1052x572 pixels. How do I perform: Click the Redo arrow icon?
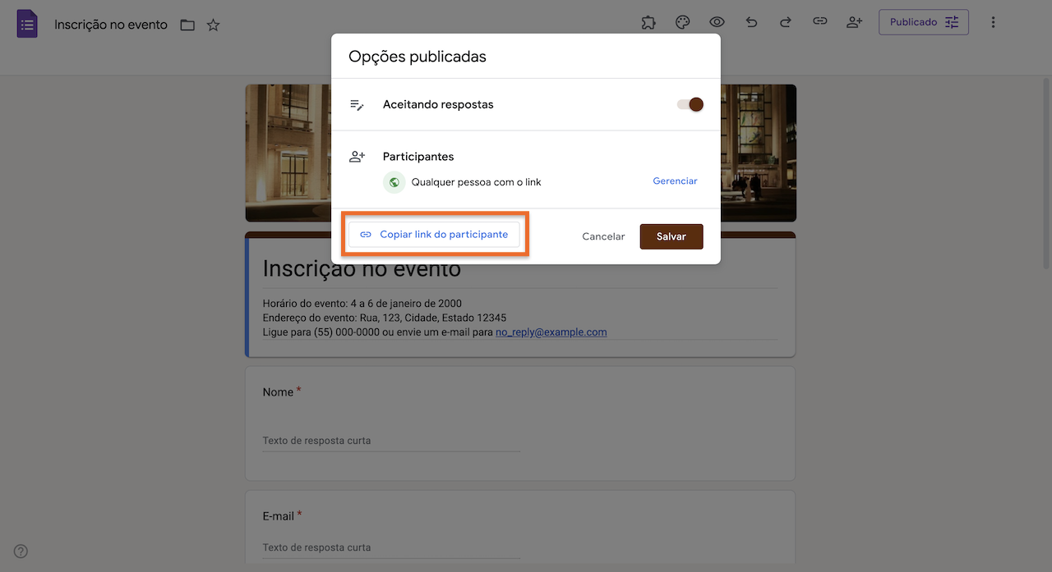coord(785,22)
